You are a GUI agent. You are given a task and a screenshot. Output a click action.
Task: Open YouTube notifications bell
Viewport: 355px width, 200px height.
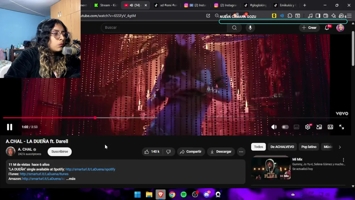pyautogui.click(x=327, y=27)
